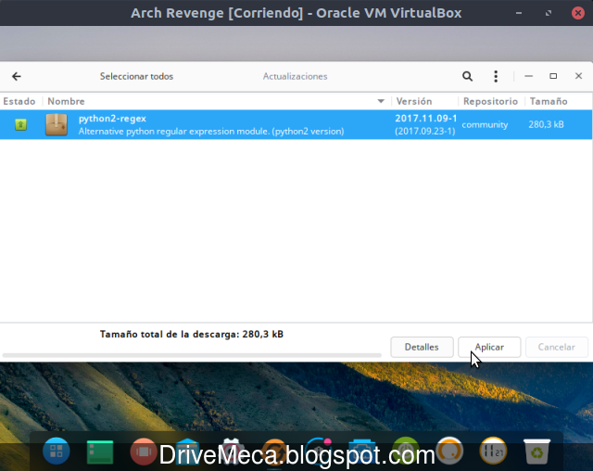Open the clock icon in the dock
The width and height of the screenshot is (593, 471).
click(493, 451)
